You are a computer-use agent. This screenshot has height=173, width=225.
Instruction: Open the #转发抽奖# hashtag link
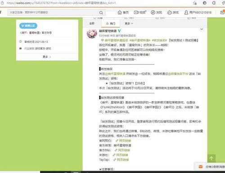pos(159,40)
